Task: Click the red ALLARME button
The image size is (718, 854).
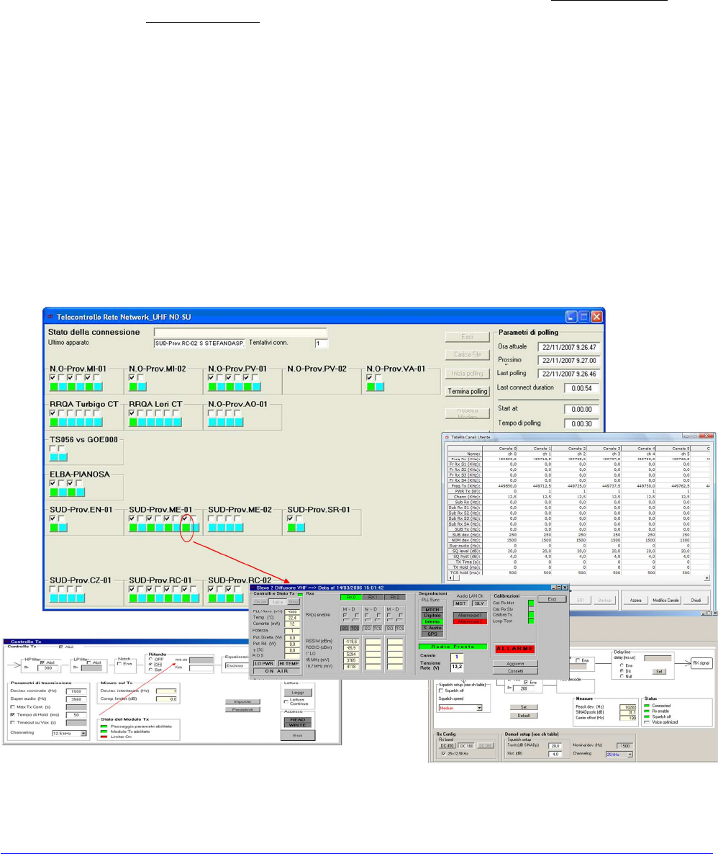Action: pos(514,649)
